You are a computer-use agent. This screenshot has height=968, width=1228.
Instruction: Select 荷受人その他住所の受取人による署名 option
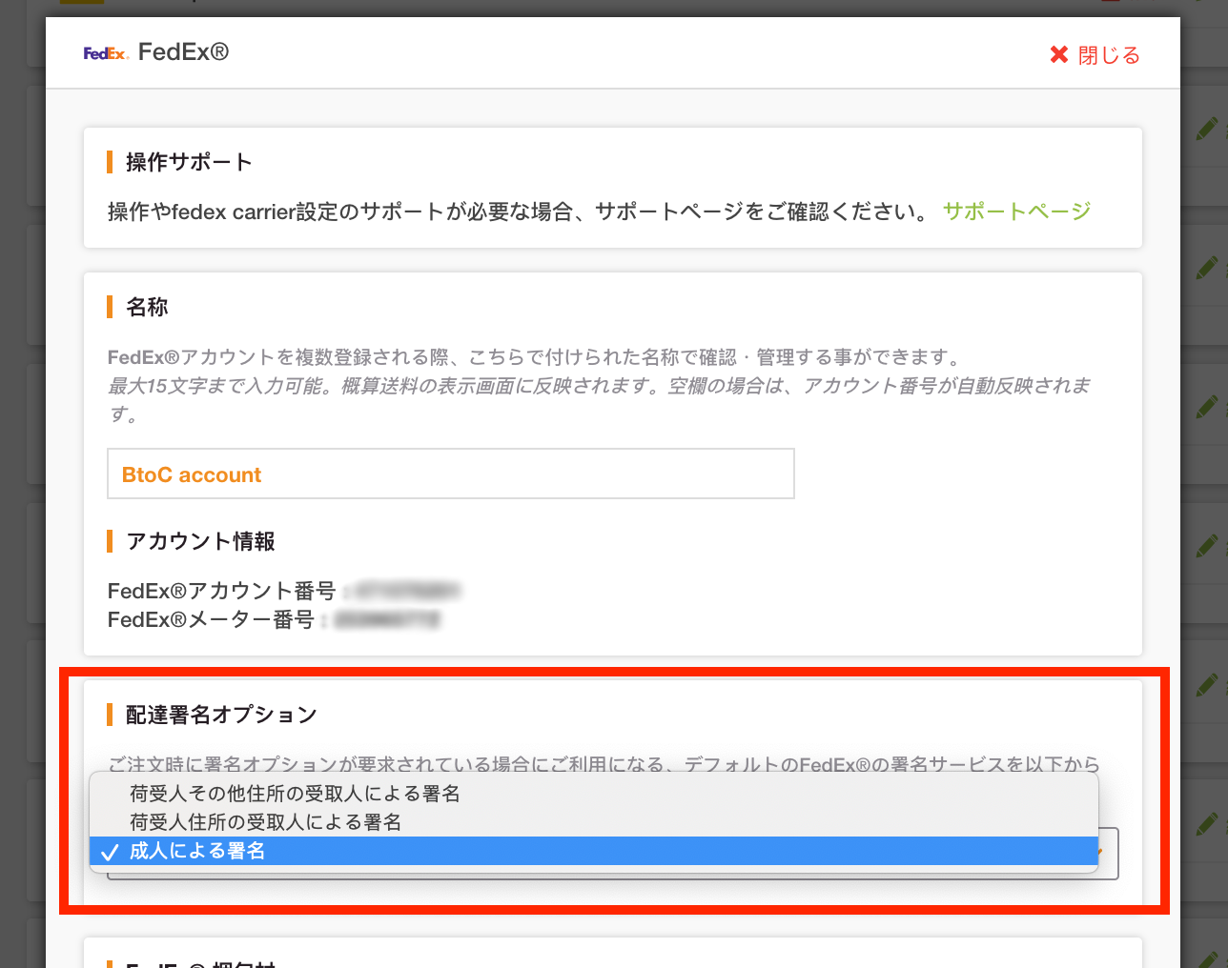[594, 794]
